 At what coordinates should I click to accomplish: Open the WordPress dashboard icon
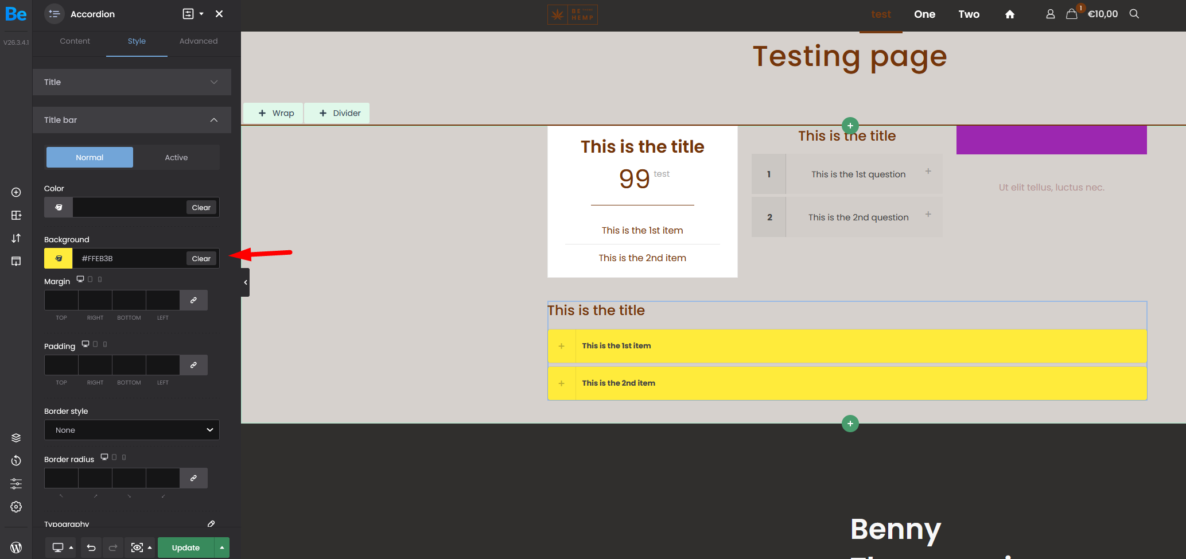[x=16, y=546]
